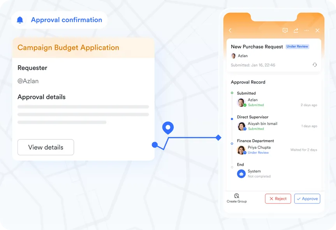
Task: Click the green Submitted status under Azlan
Action: pos(256,105)
